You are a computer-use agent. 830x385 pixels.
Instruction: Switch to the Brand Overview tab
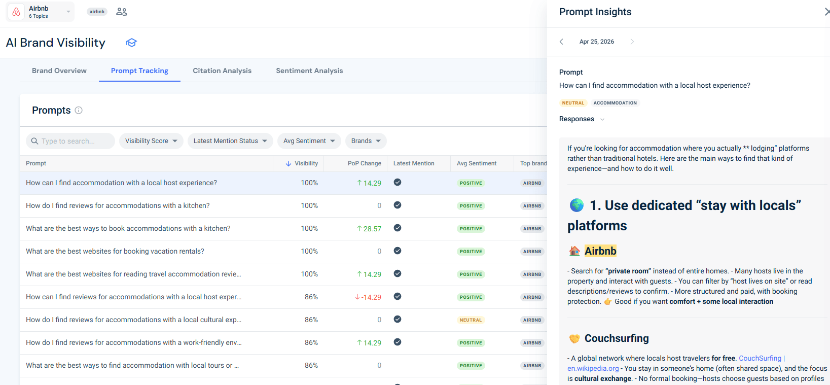(x=59, y=71)
